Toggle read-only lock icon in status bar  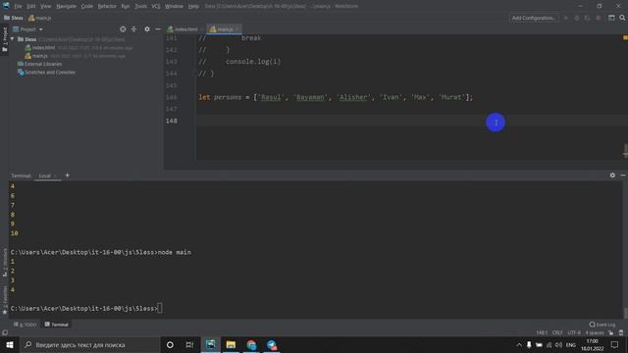tap(610, 332)
